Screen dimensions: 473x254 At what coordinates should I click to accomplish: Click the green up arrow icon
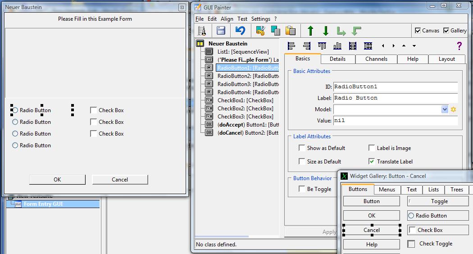(310, 31)
